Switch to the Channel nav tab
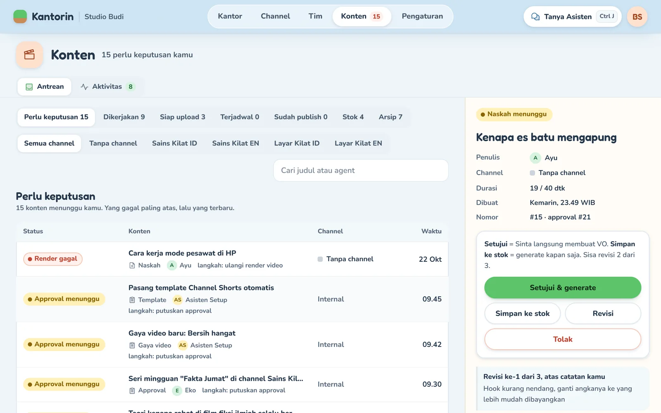 [x=276, y=17]
